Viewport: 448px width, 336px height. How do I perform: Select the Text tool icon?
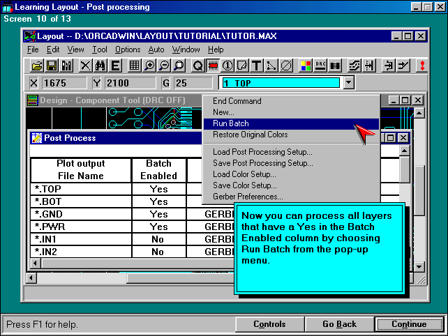click(x=256, y=66)
